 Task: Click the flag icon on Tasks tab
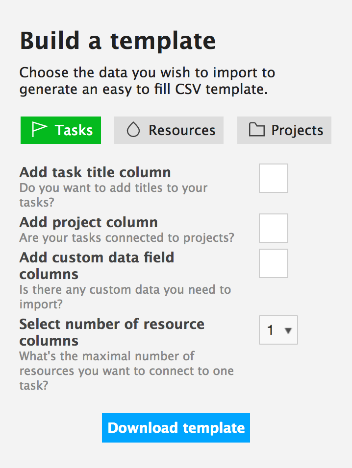coord(39,130)
